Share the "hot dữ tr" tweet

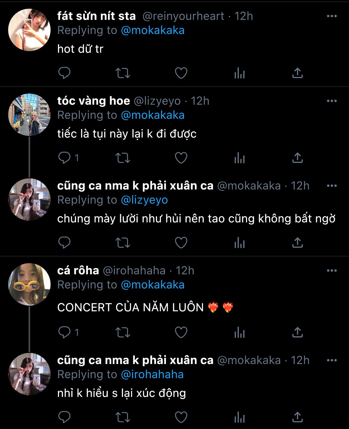click(x=297, y=73)
